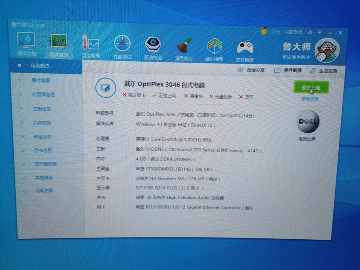The width and height of the screenshot is (360, 270).
Task: Click the round computer monitor icon beside title
Action: pos(106,88)
